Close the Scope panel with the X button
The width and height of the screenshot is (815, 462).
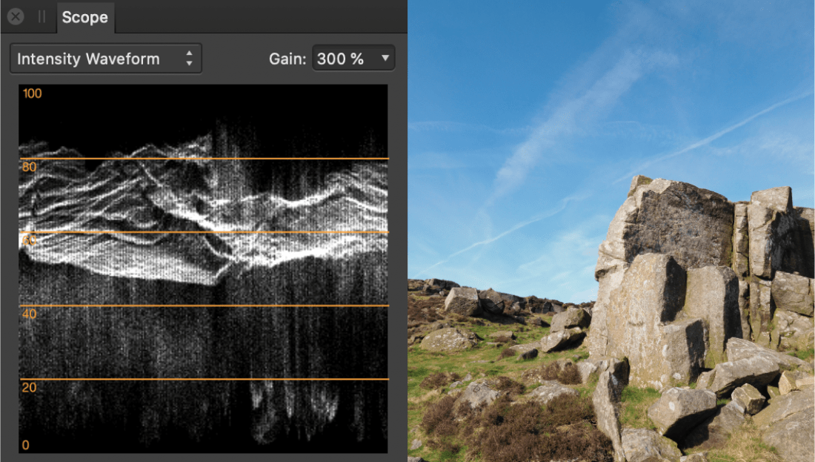click(16, 16)
